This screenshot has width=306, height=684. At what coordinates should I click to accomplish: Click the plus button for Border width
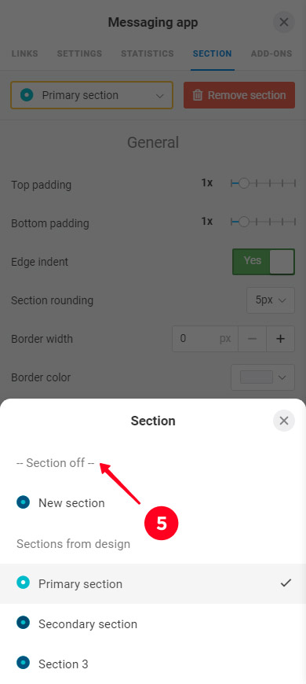click(281, 339)
